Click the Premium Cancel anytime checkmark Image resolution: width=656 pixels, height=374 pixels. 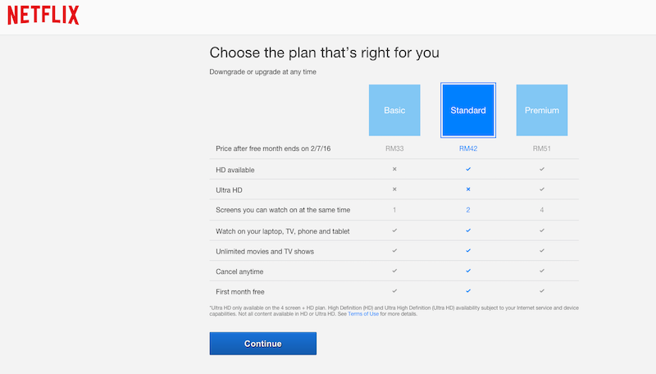541,271
